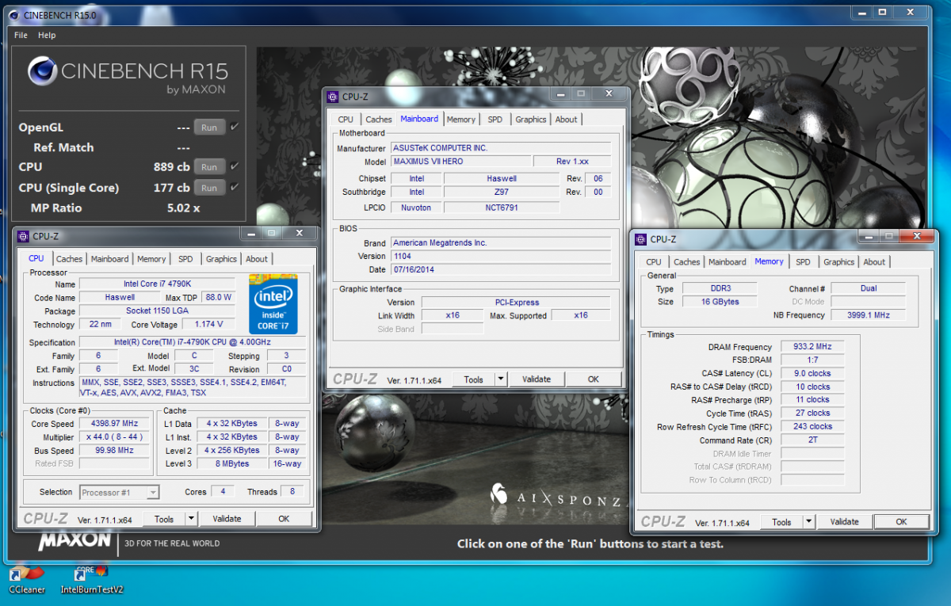Click the Core Speed value '4398.97 MHz'
The width and height of the screenshot is (951, 606).
(x=114, y=424)
